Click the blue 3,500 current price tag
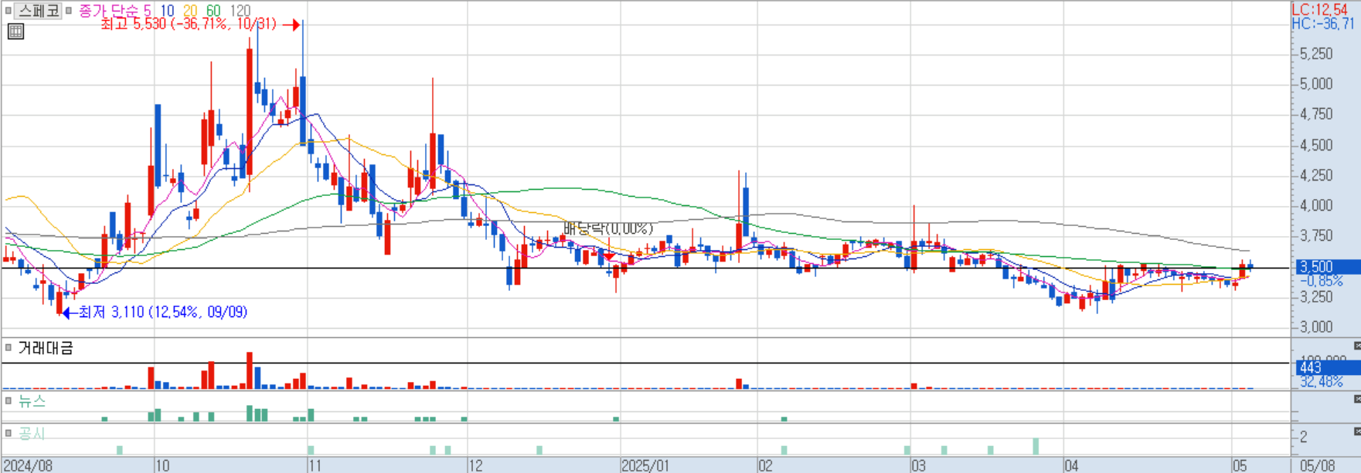 [1329, 267]
